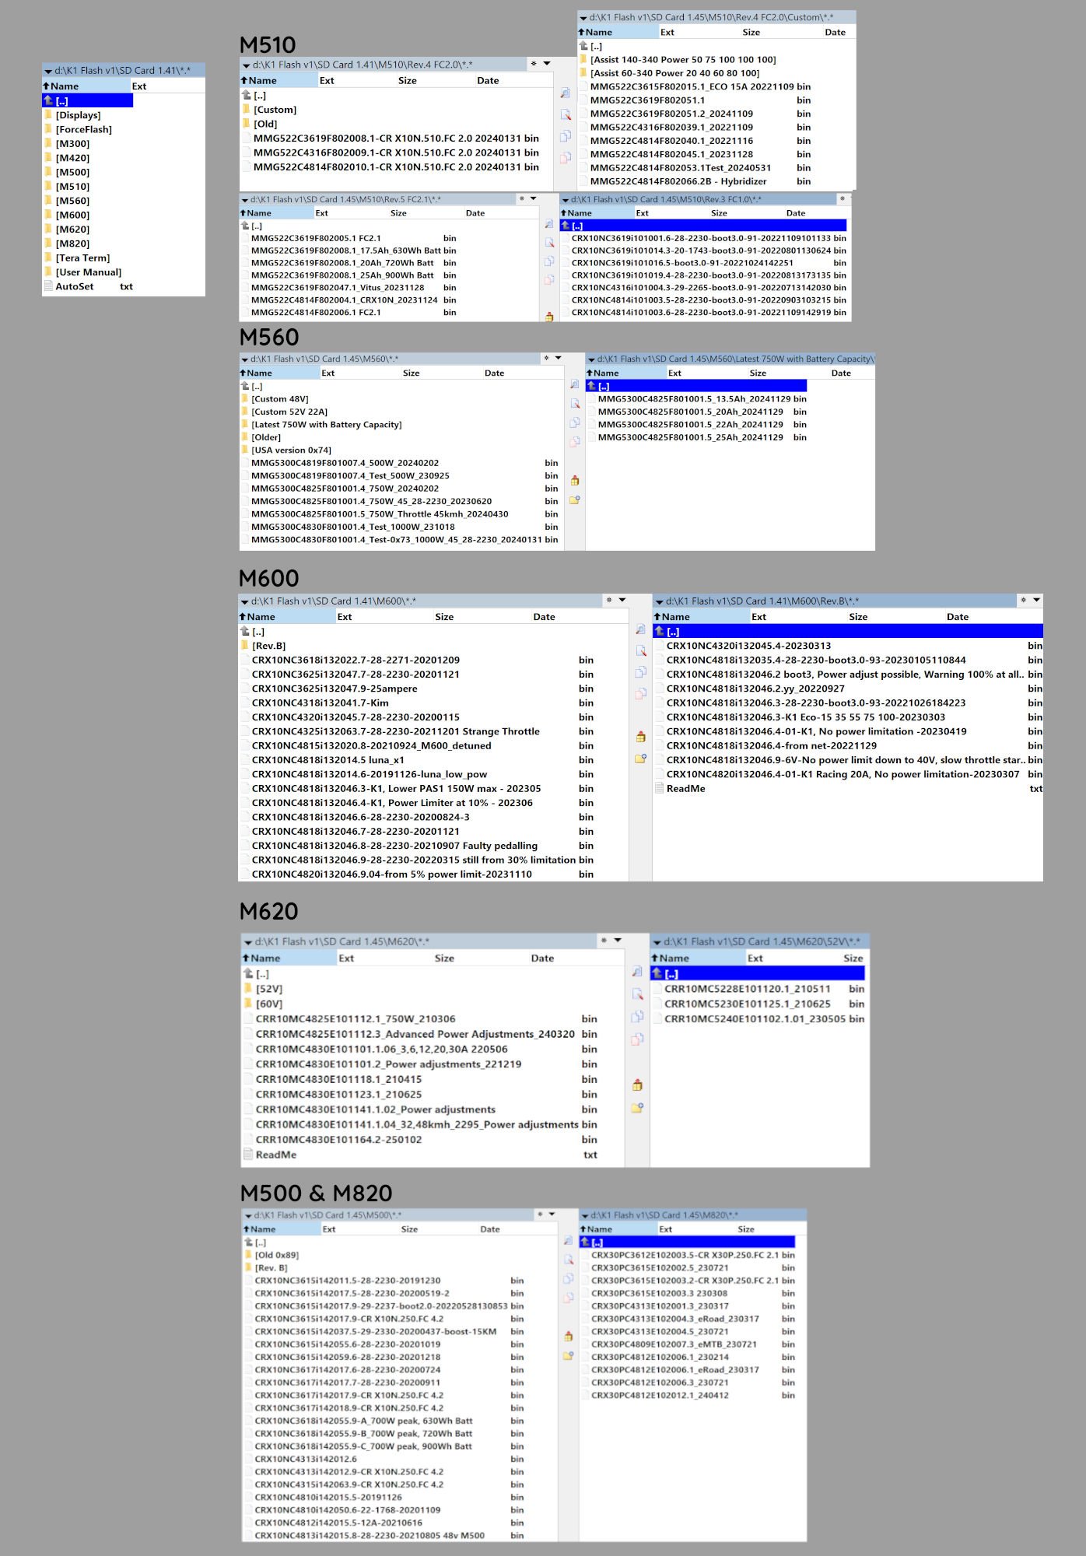Click the Move icon next to the M560 panel
The width and height of the screenshot is (1086, 1556).
click(x=575, y=442)
